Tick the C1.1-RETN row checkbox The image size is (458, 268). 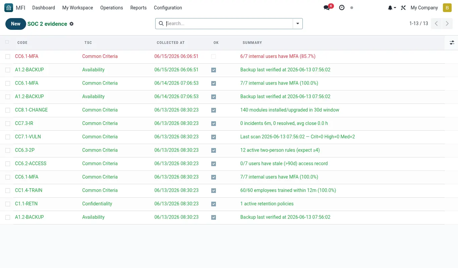8,204
